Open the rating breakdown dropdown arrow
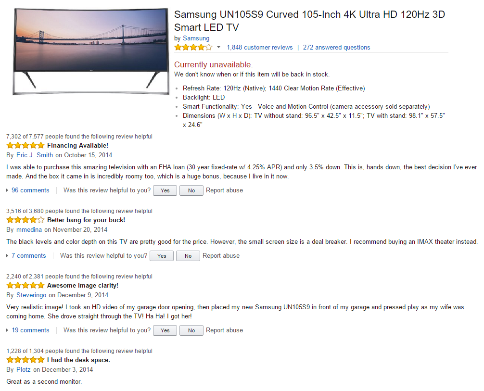 (x=218, y=47)
